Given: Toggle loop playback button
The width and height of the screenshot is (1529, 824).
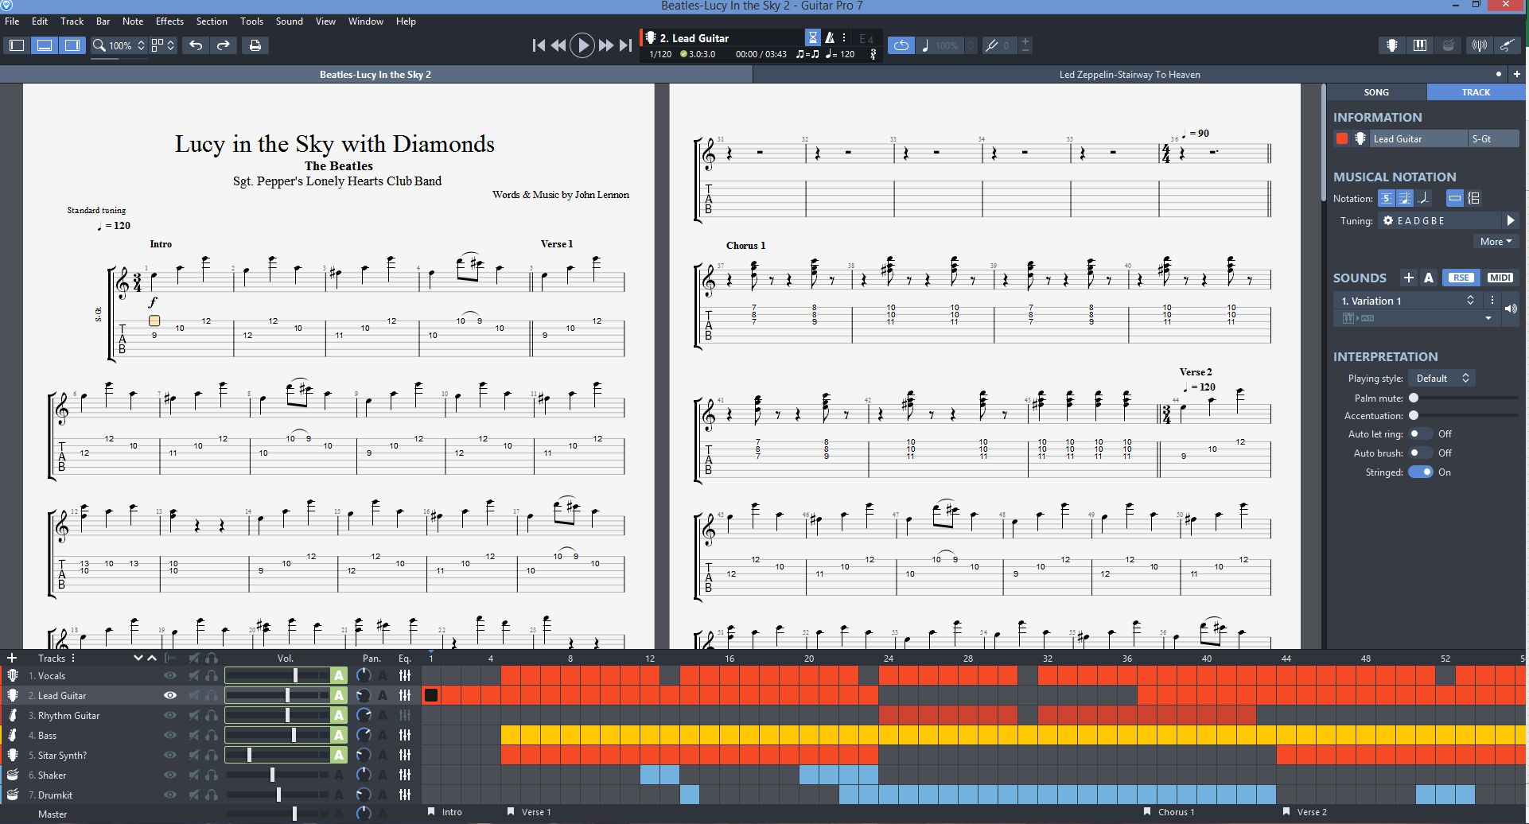Looking at the screenshot, I should (901, 45).
